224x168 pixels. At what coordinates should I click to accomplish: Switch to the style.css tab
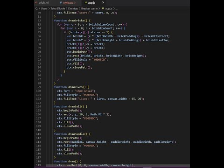(68, 3)
